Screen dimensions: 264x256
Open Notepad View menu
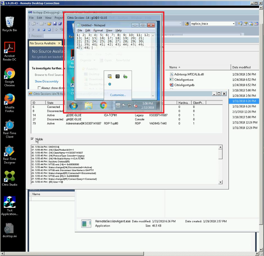pos(109,30)
